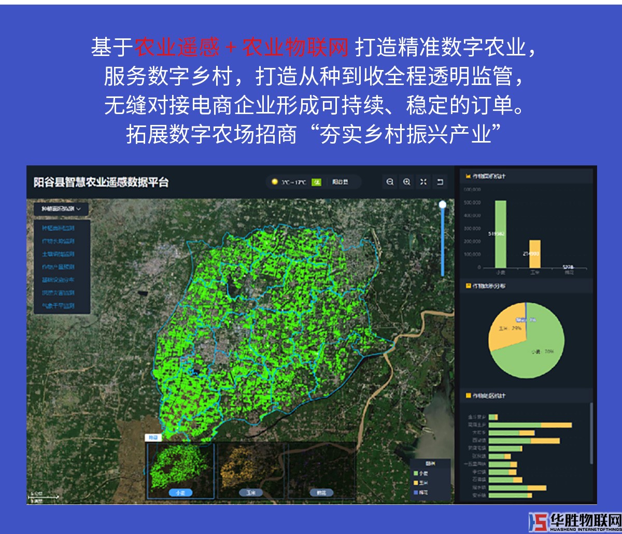622x534 pixels.
Task: Click the 小麦 bar in area chart
Action: coord(500,234)
